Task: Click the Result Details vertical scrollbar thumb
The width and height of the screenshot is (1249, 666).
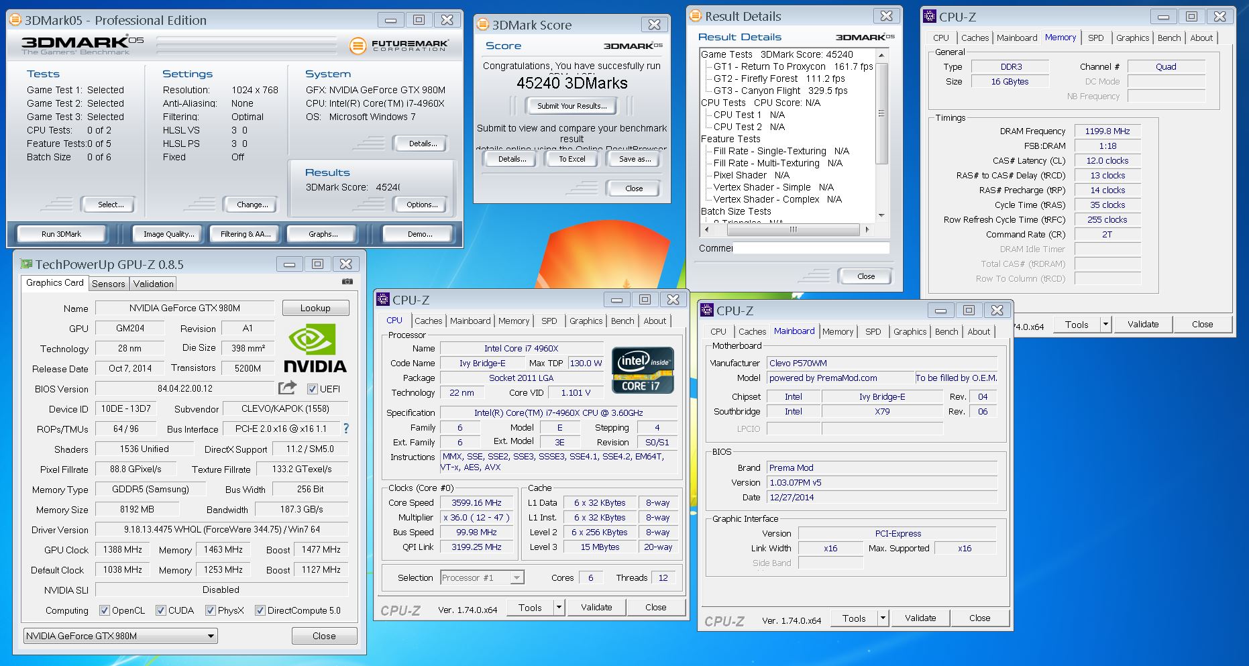Action: pos(882,113)
